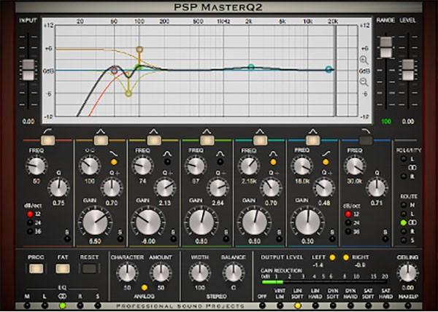Click the blue EQ node near 20k

pyautogui.click(x=328, y=70)
